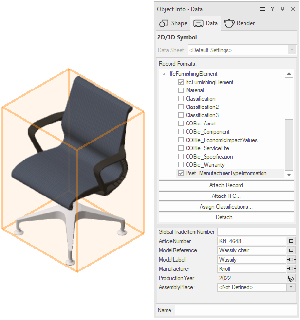This screenshot has height=320, width=300.
Task: Click the pin icon in palette header
Action: [282, 9]
